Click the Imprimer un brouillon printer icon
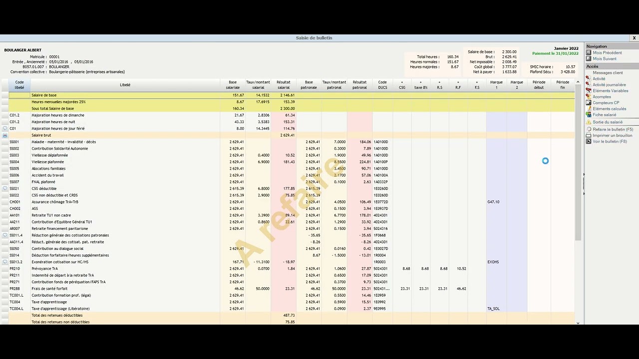This screenshot has width=639, height=359. [589, 136]
